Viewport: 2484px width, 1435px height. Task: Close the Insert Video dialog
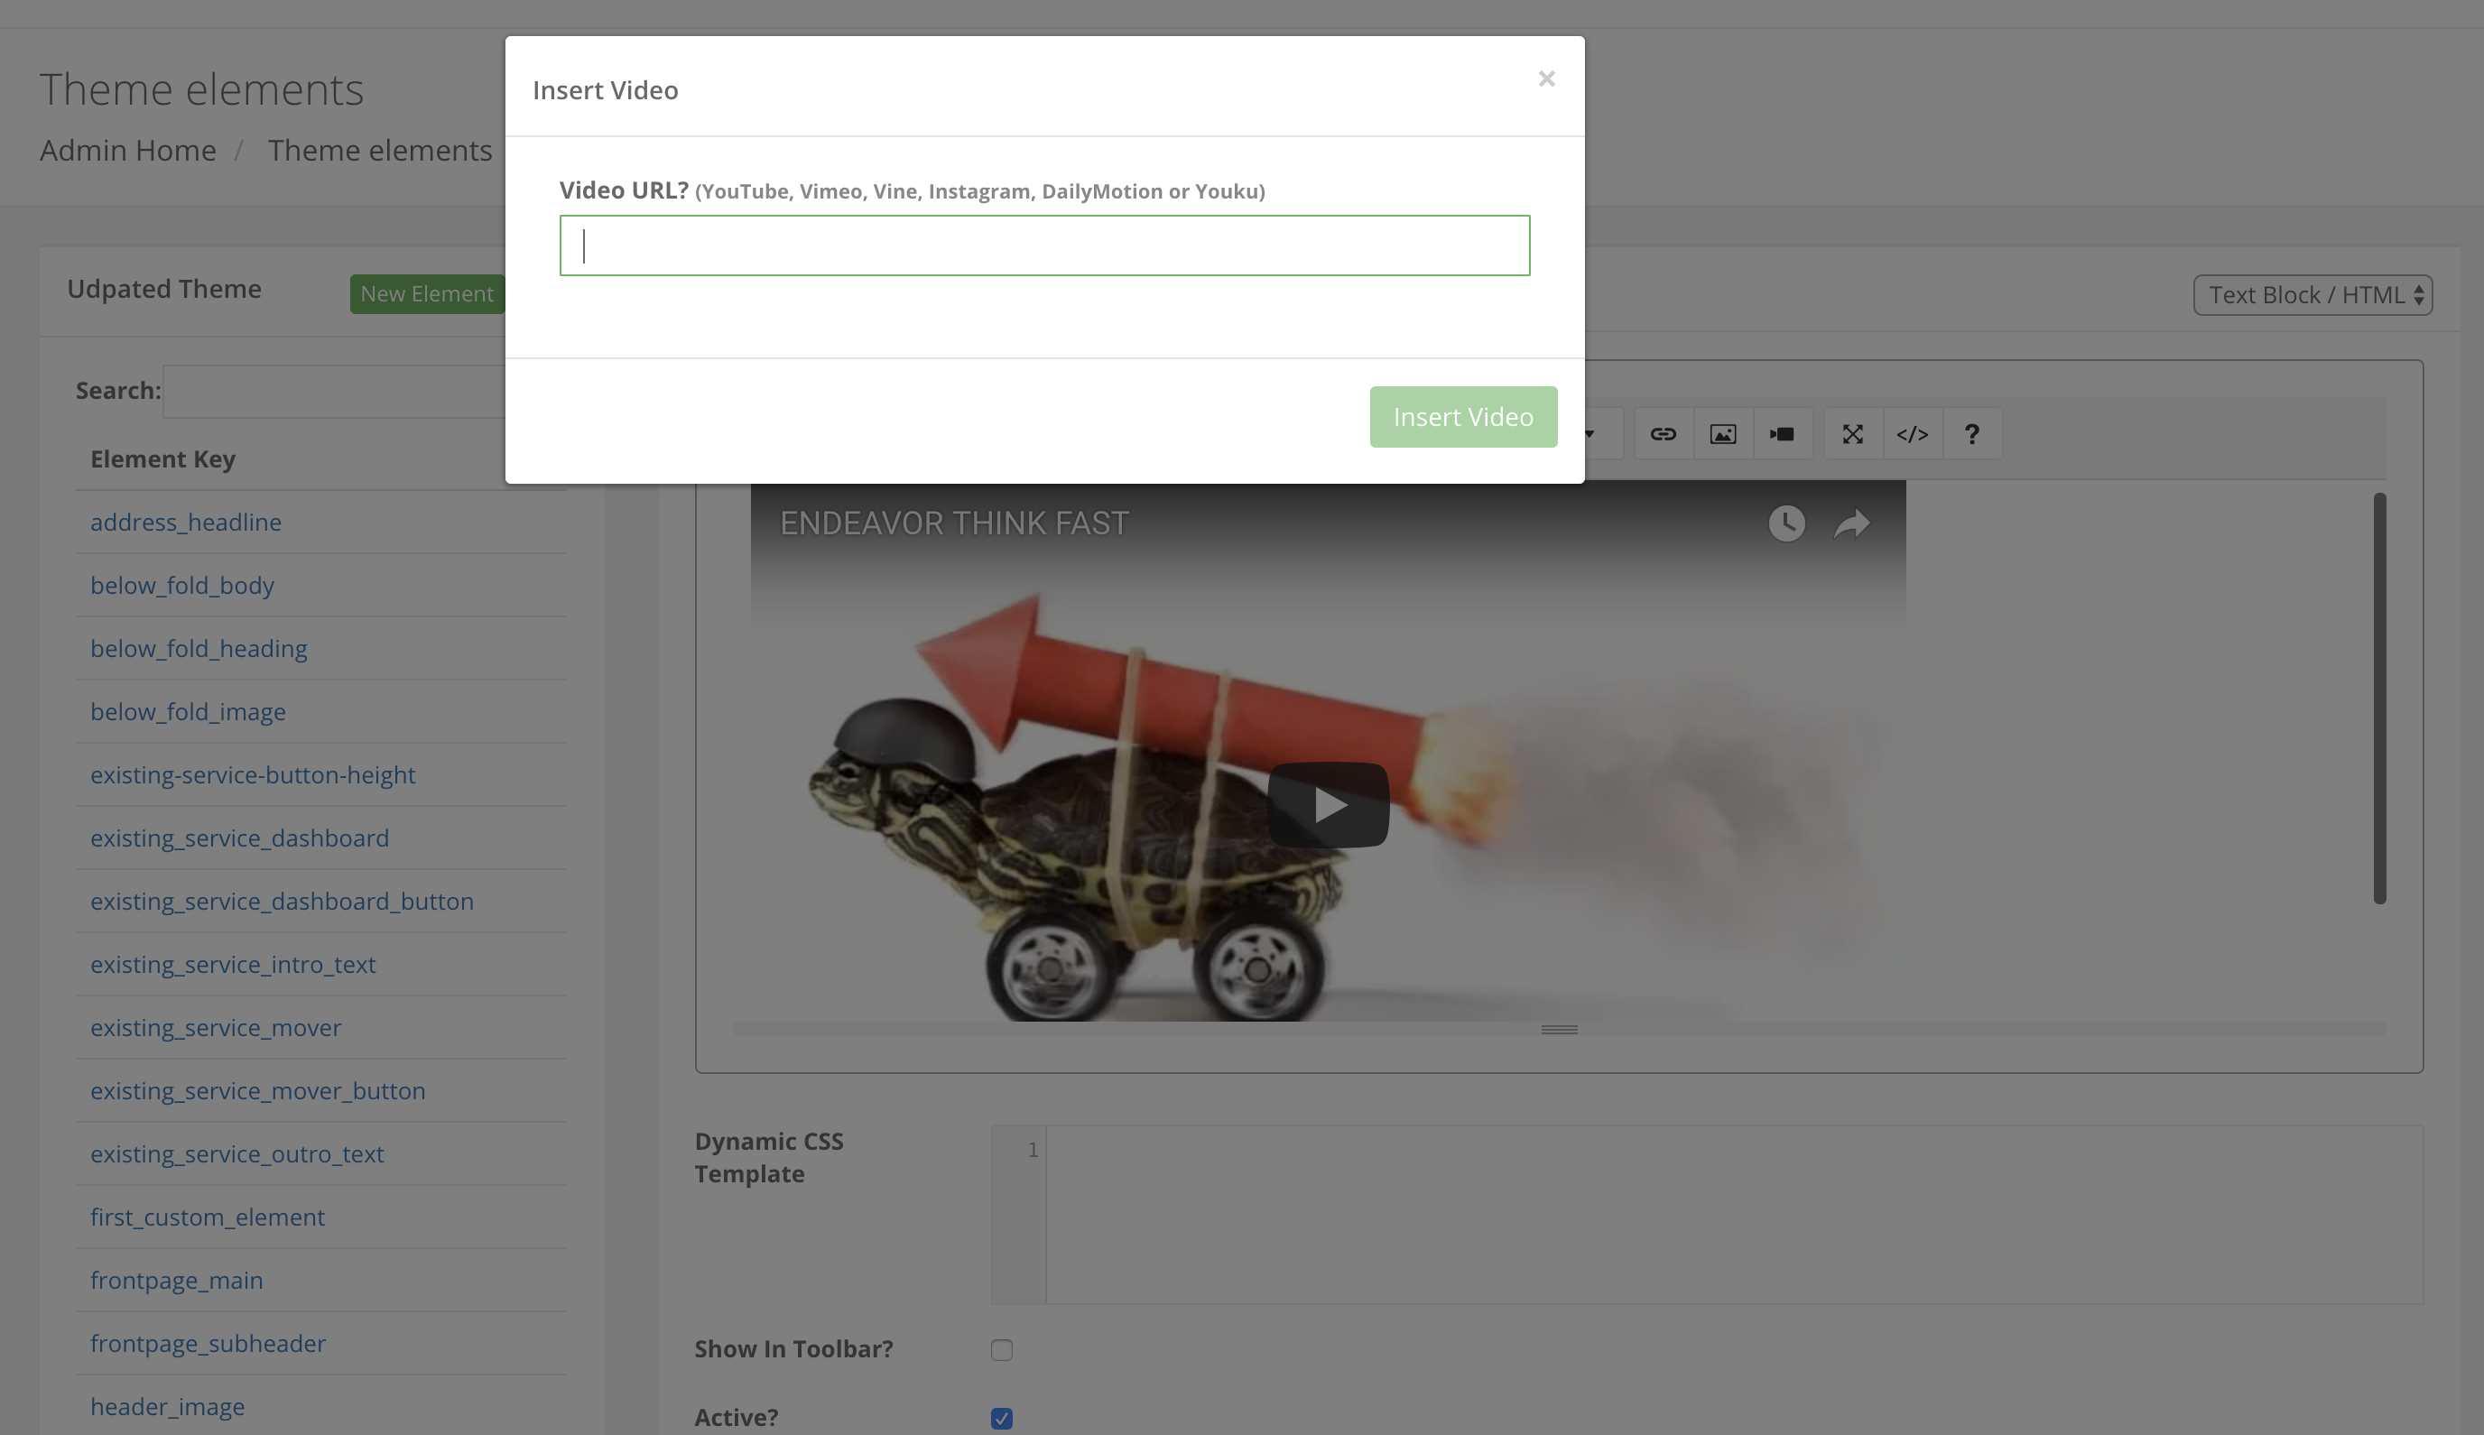(x=1545, y=78)
